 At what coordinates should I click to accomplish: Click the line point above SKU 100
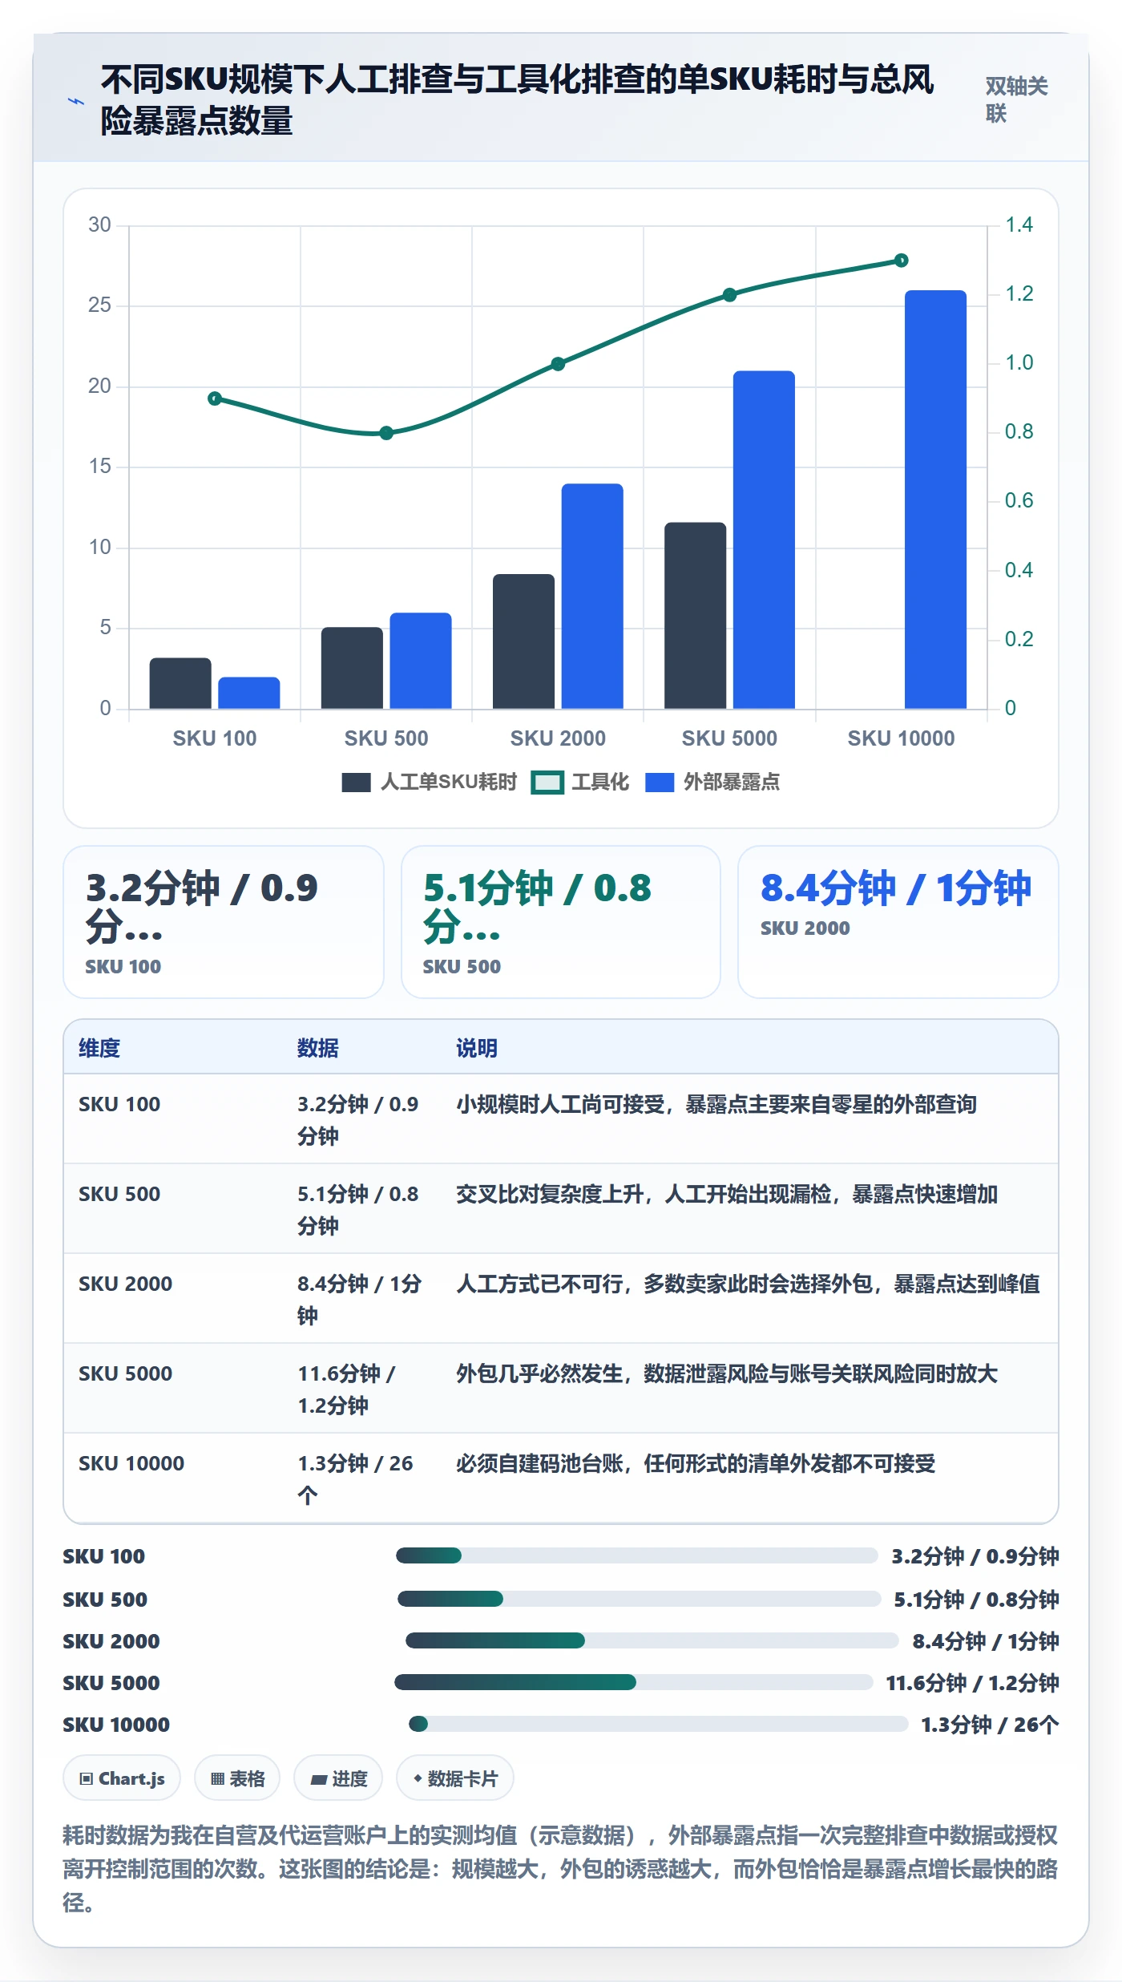point(215,398)
